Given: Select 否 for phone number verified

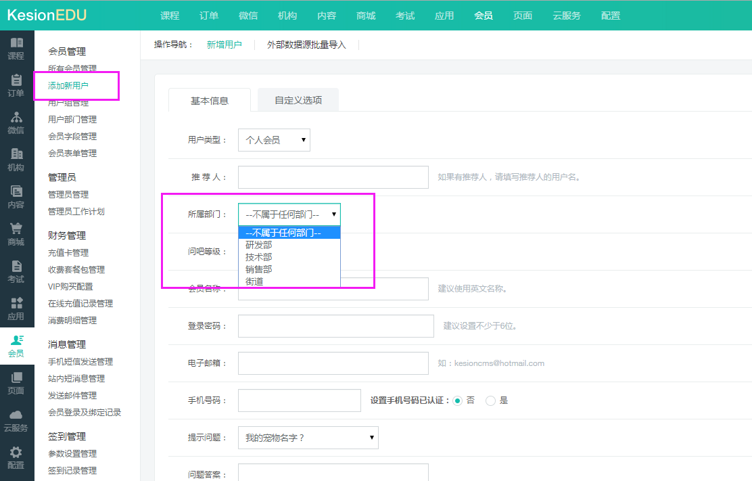Looking at the screenshot, I should pyautogui.click(x=458, y=400).
